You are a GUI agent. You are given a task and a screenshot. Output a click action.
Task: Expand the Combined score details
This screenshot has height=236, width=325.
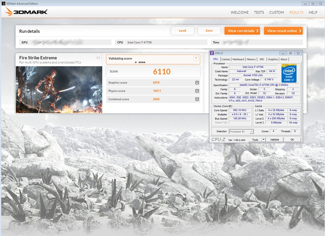(x=197, y=99)
